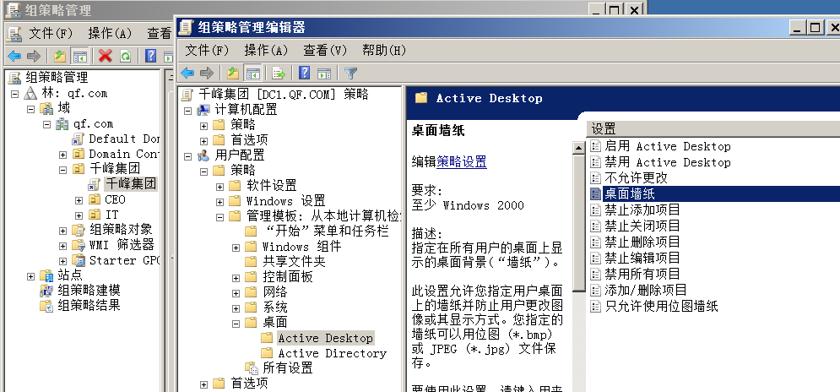Expand the 系统 node in the editor tree

click(x=236, y=308)
